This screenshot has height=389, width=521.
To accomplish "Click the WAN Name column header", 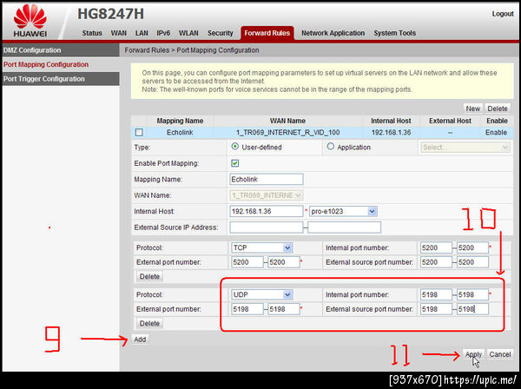I will (287, 121).
